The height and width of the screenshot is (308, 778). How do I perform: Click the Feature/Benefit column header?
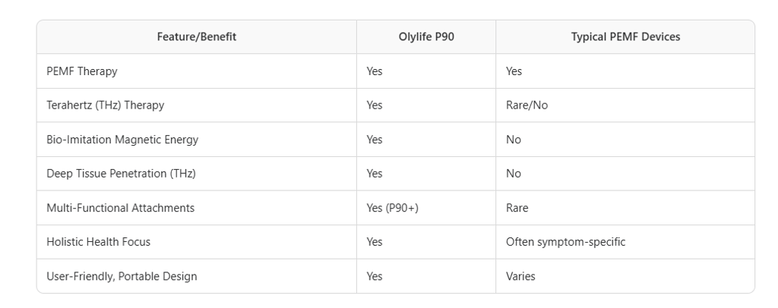coord(196,37)
